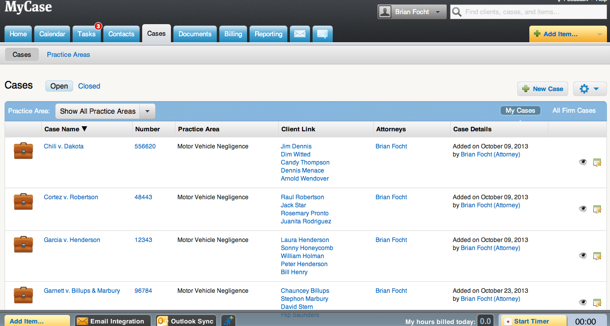Viewport: 610px width, 326px height.
Task: Open Email Integration from the bottom bar
Action: (x=112, y=320)
